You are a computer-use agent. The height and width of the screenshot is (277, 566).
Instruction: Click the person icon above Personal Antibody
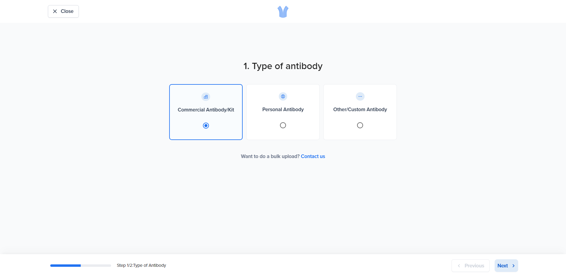[283, 96]
